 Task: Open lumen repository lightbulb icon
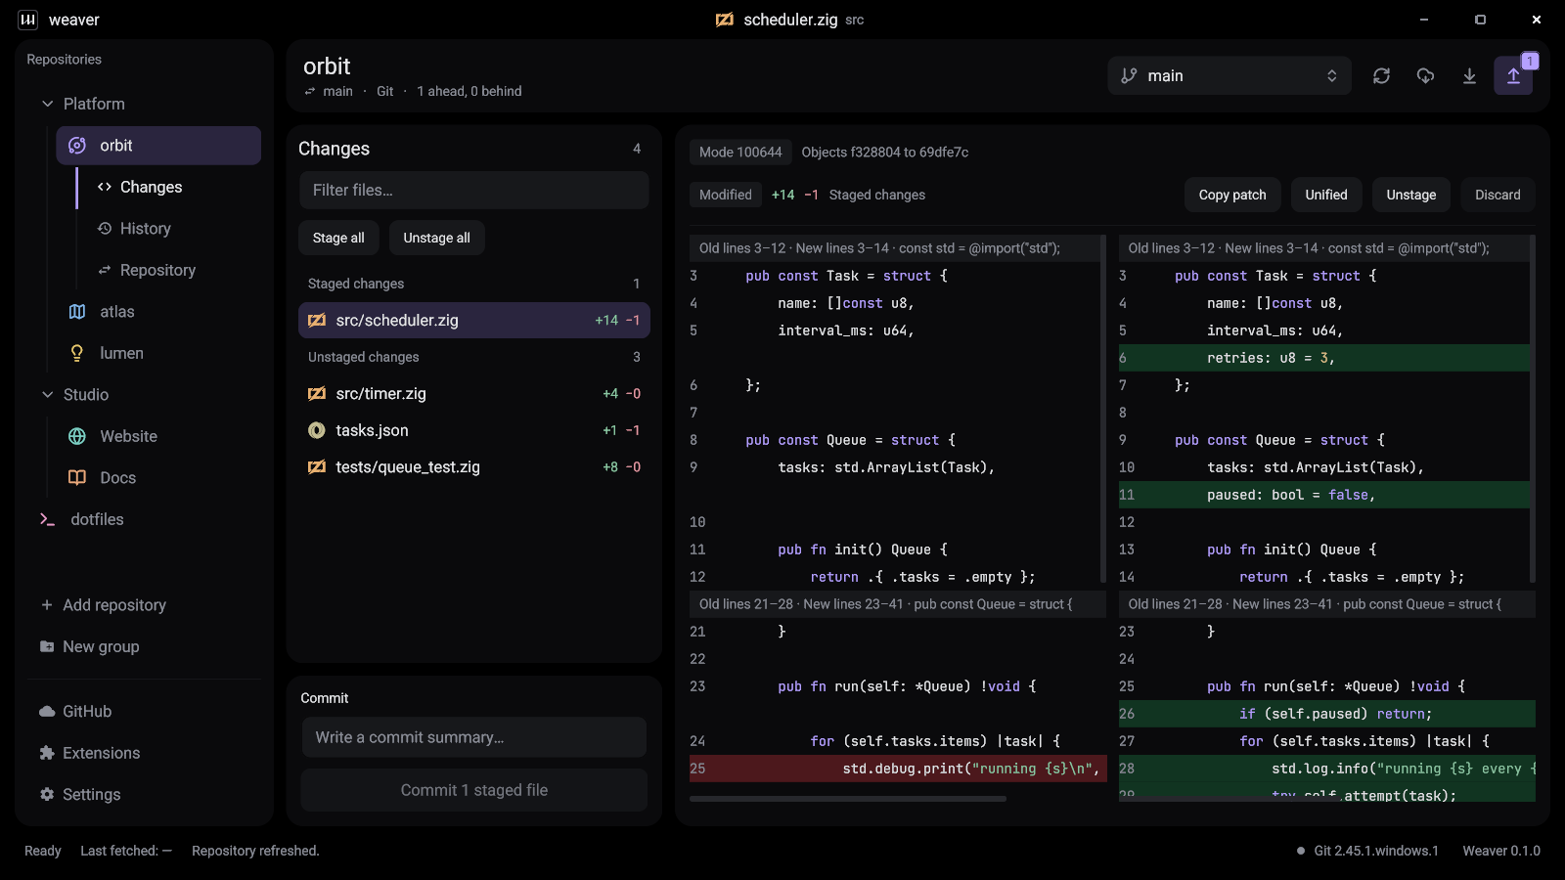point(77,353)
